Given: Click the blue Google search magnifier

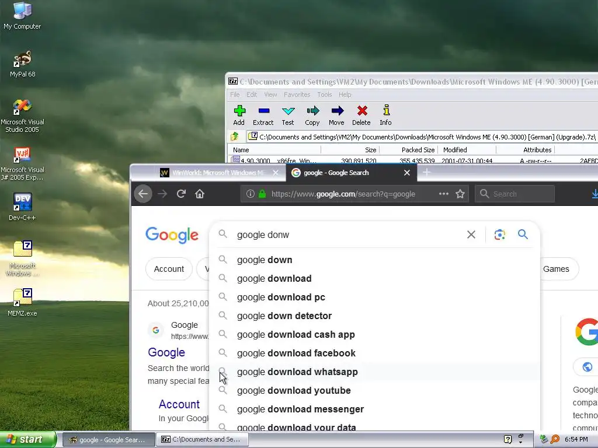Looking at the screenshot, I should 523,235.
